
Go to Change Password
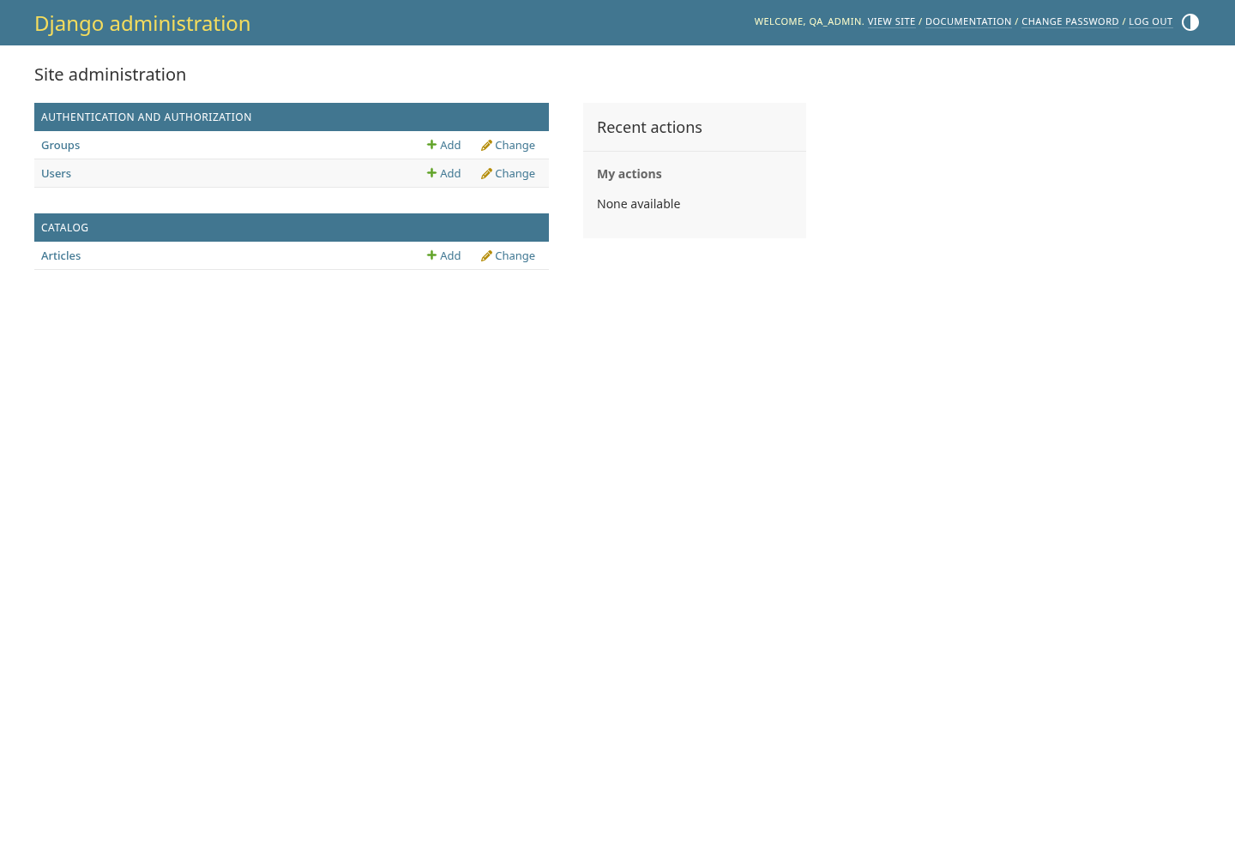tap(1069, 21)
